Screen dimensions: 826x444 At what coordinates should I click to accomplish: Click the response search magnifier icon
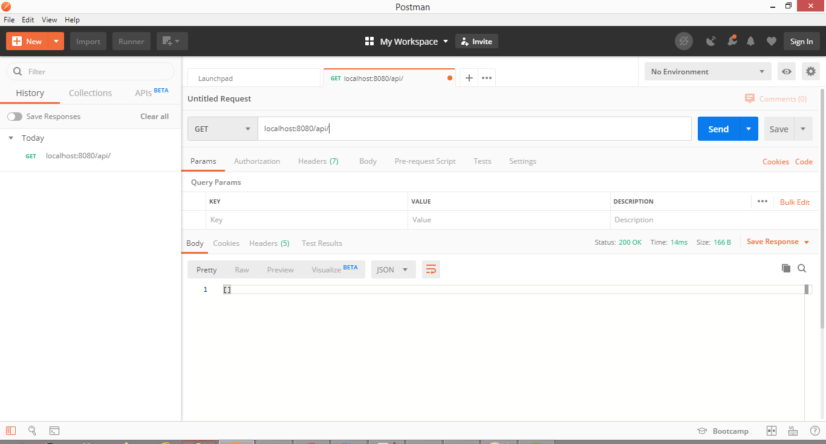coord(802,268)
